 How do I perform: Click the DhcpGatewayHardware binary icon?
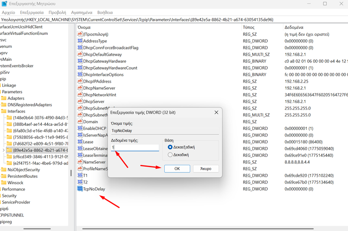79,61
